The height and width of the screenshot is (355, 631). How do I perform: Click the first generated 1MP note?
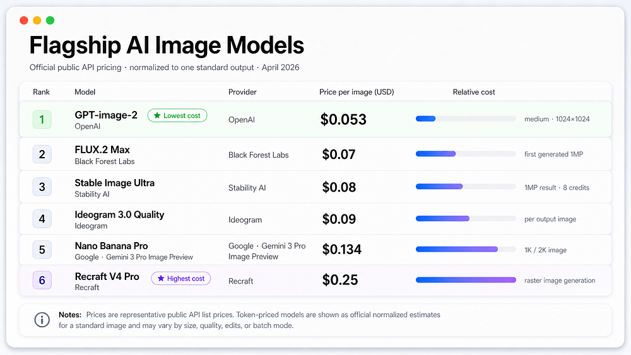coord(554,154)
